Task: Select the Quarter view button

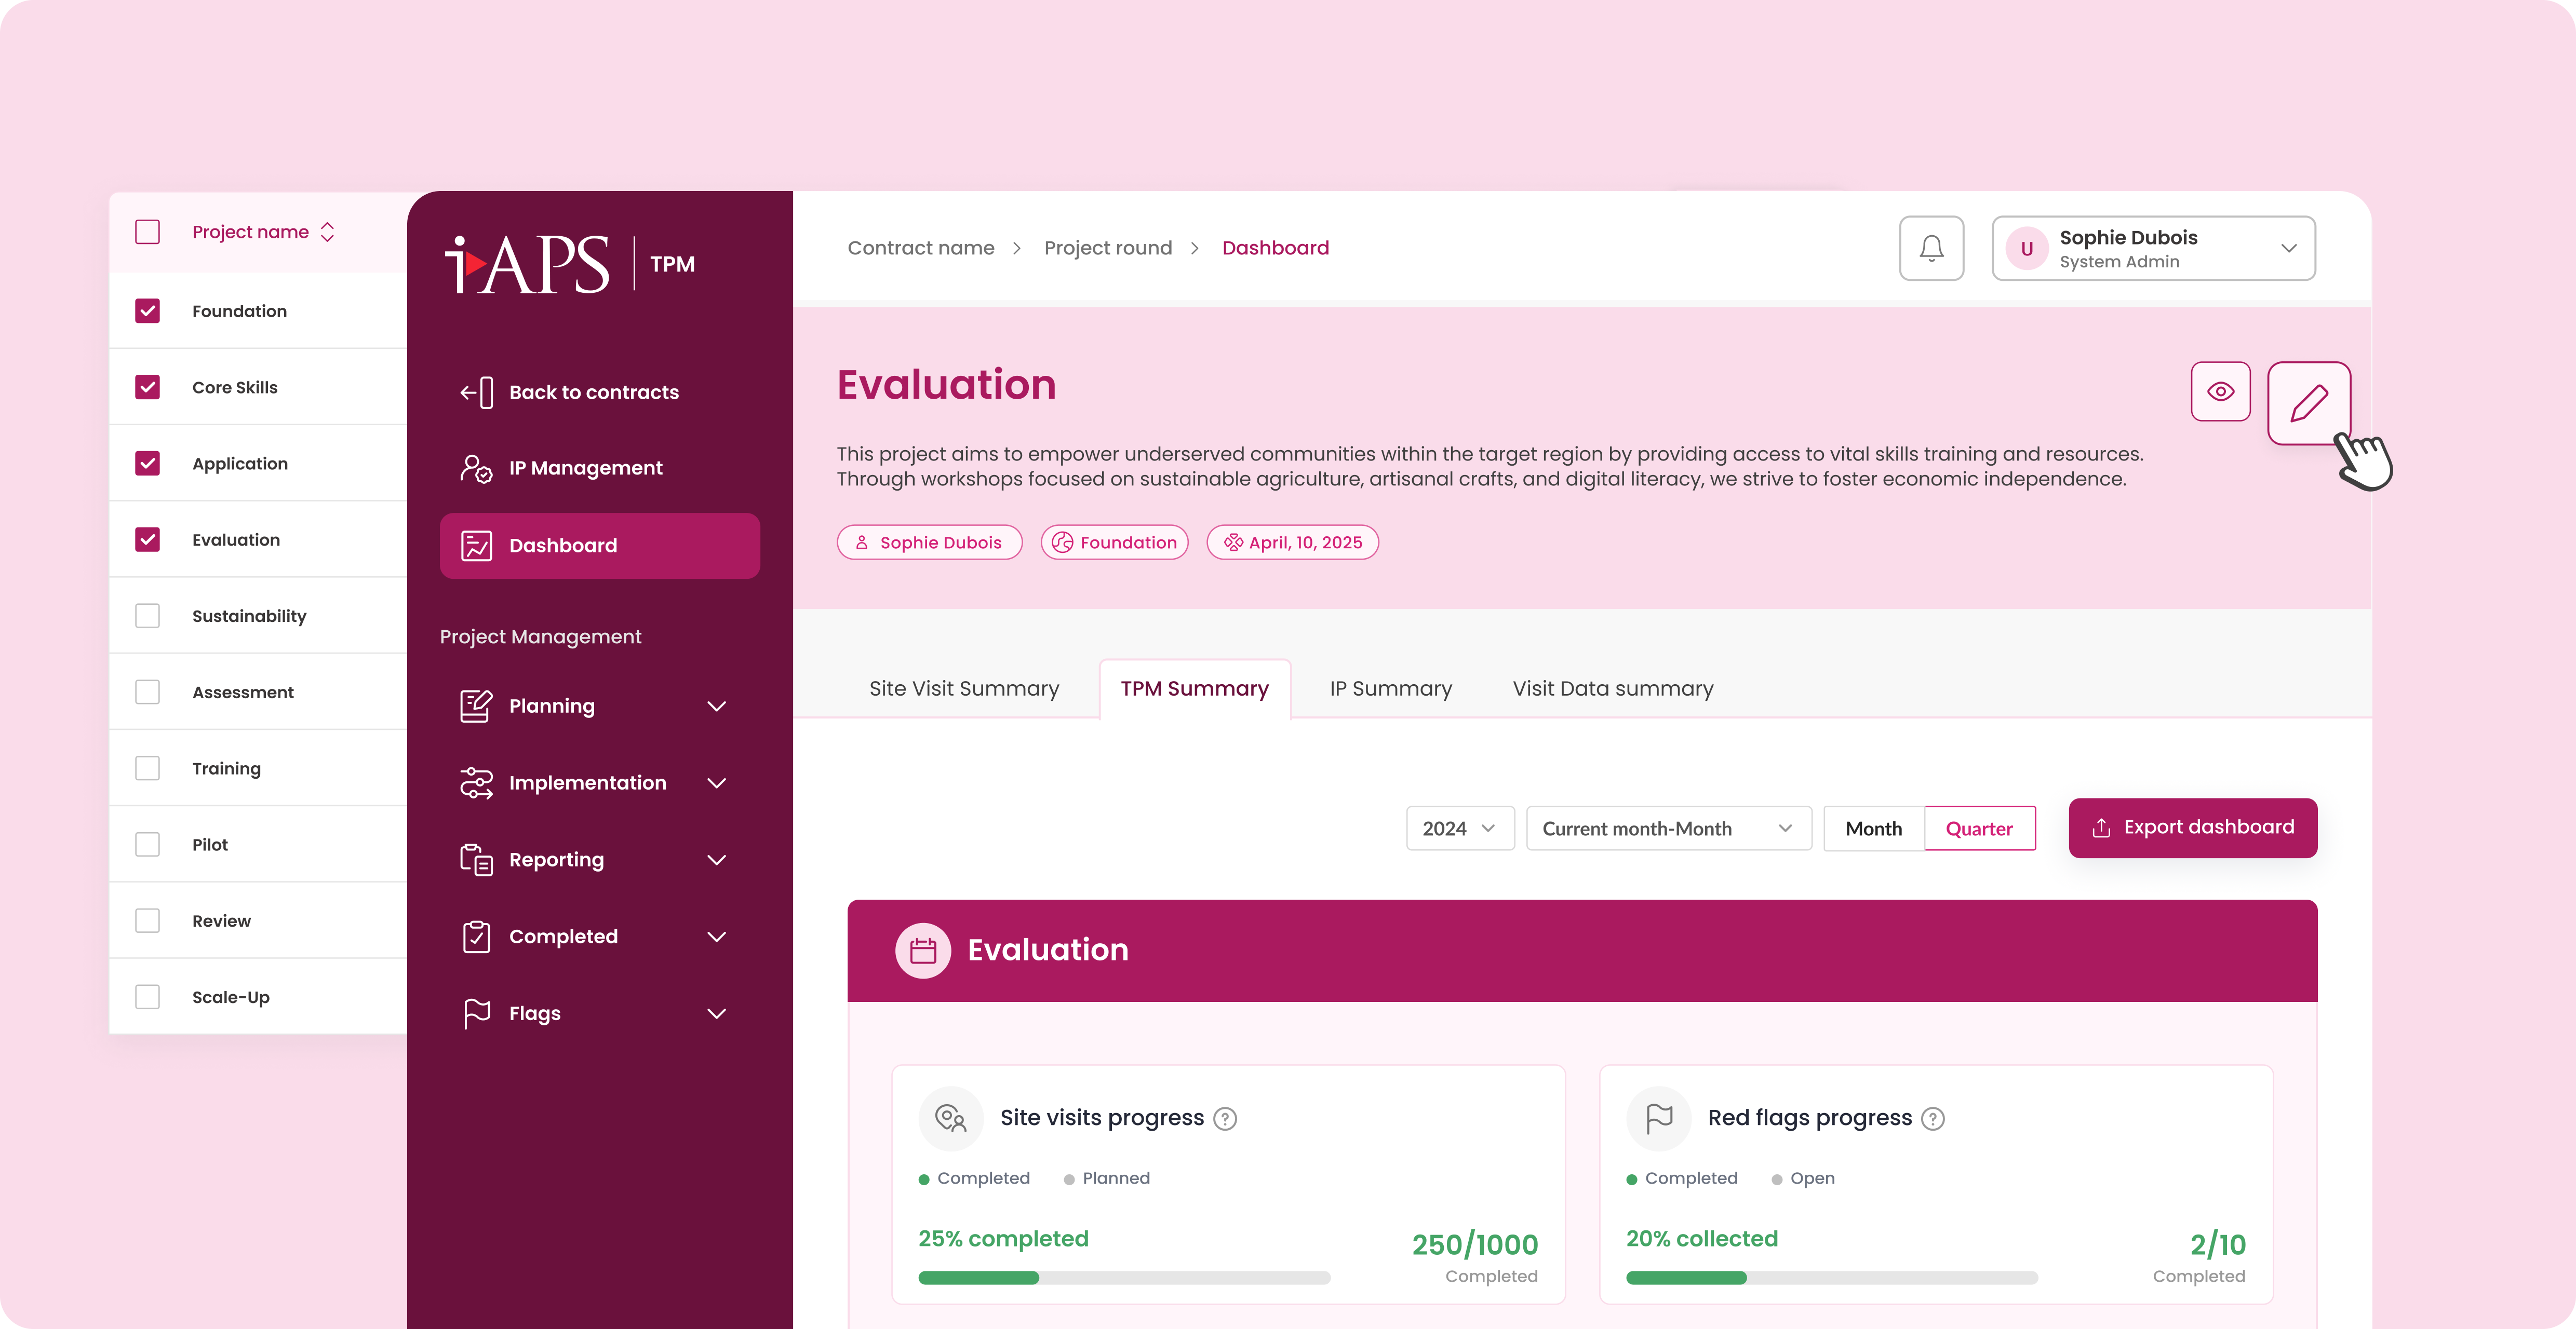Action: click(x=1979, y=829)
